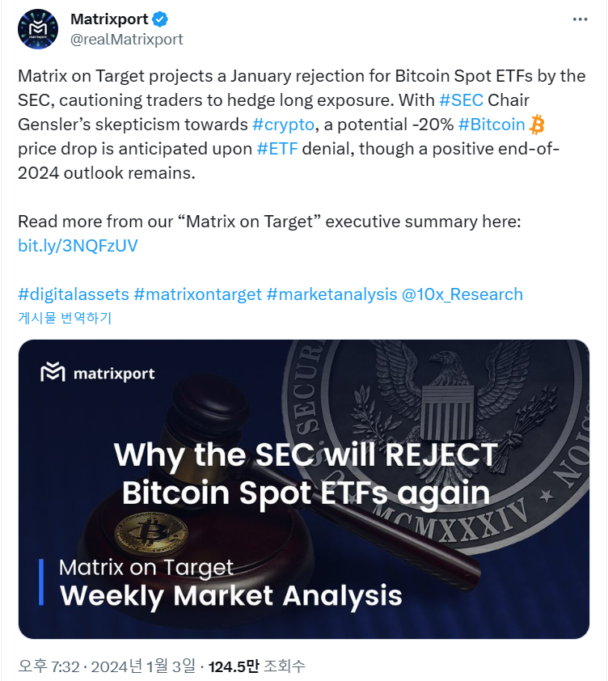Click the #digitalassets hashtag
Image resolution: width=608 pixels, height=681 pixels.
[x=72, y=294]
